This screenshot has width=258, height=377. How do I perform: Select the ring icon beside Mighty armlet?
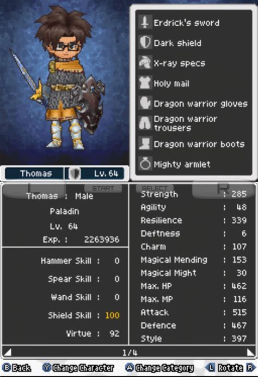(145, 164)
